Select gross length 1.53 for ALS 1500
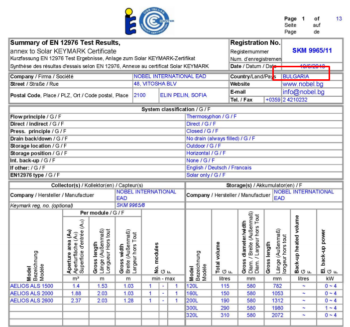Screen dimensions: 350x327 click(102, 286)
